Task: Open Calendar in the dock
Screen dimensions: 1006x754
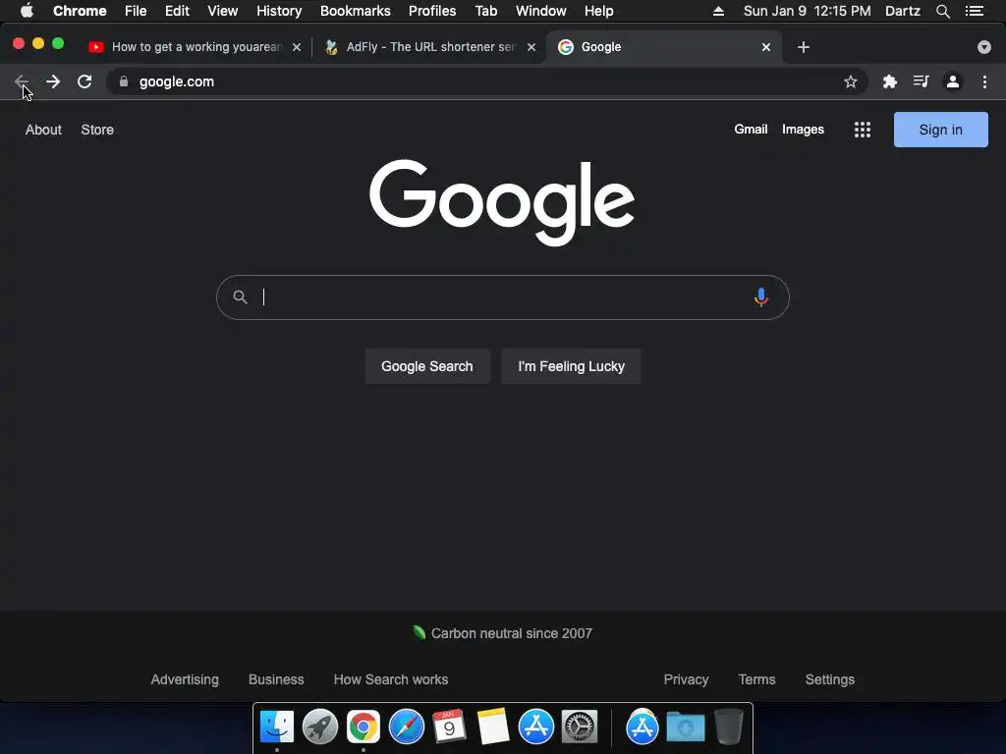Action: point(449,726)
